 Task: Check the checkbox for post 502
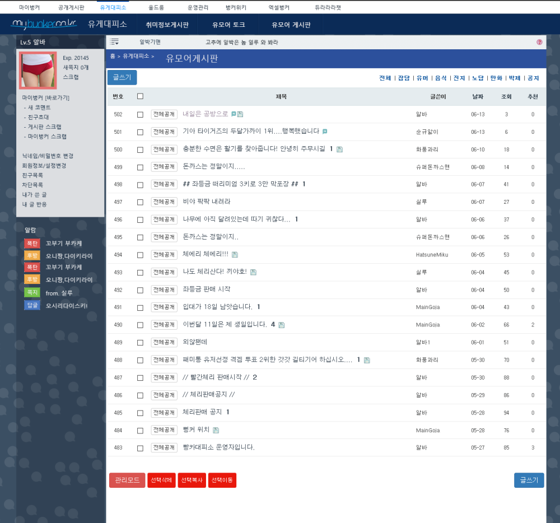[140, 114]
